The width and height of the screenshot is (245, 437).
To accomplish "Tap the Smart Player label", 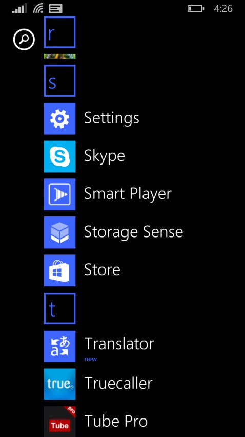I will point(128,194).
